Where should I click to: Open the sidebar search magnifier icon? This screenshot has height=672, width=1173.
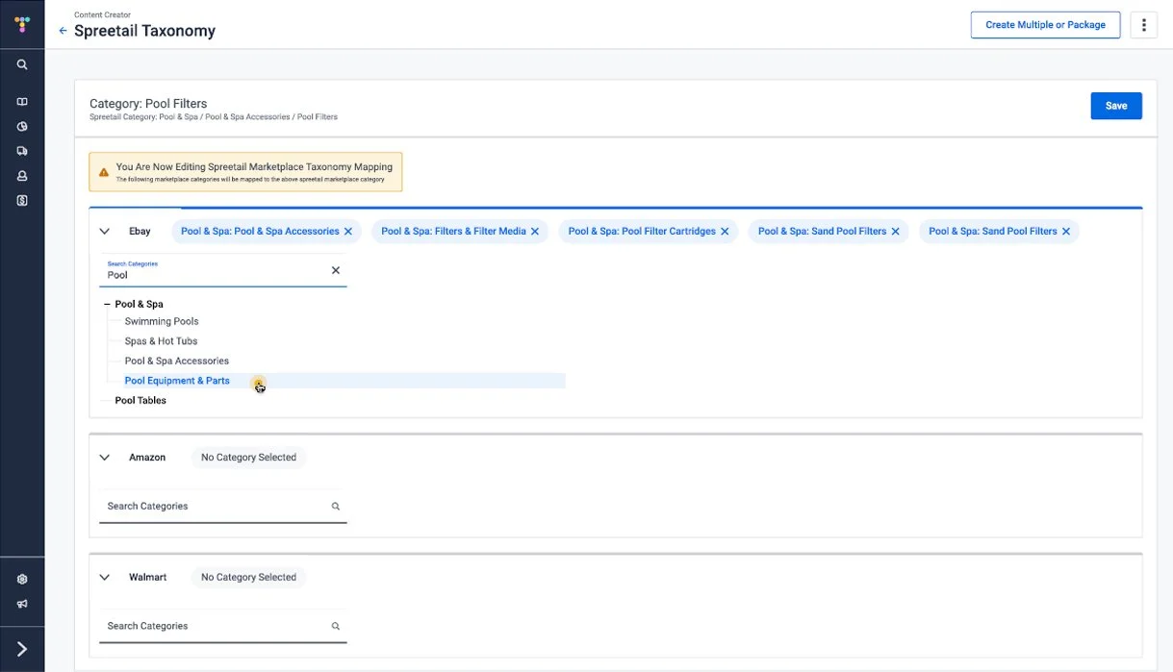pos(22,64)
